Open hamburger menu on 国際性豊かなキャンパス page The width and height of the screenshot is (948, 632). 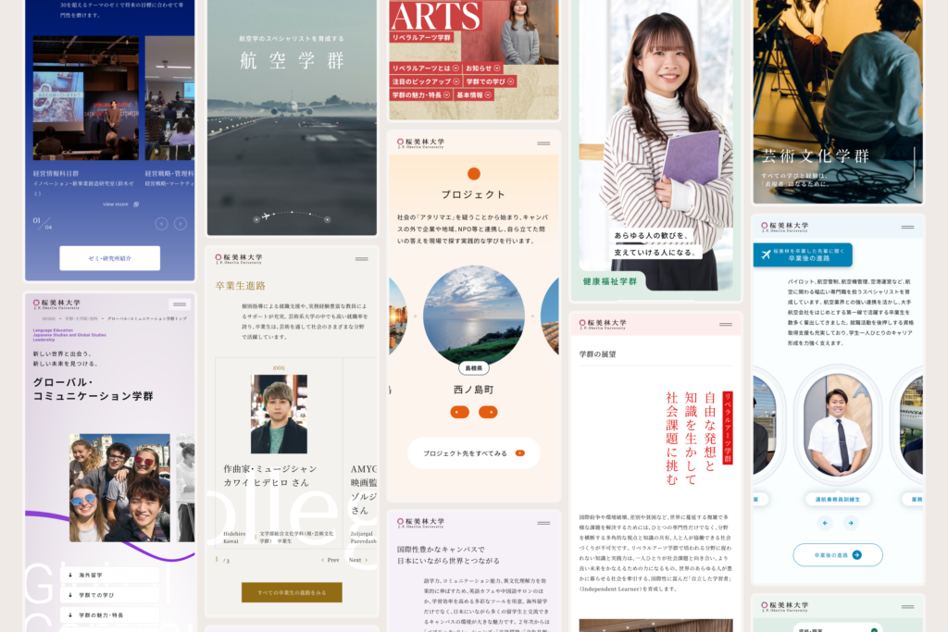(x=543, y=523)
